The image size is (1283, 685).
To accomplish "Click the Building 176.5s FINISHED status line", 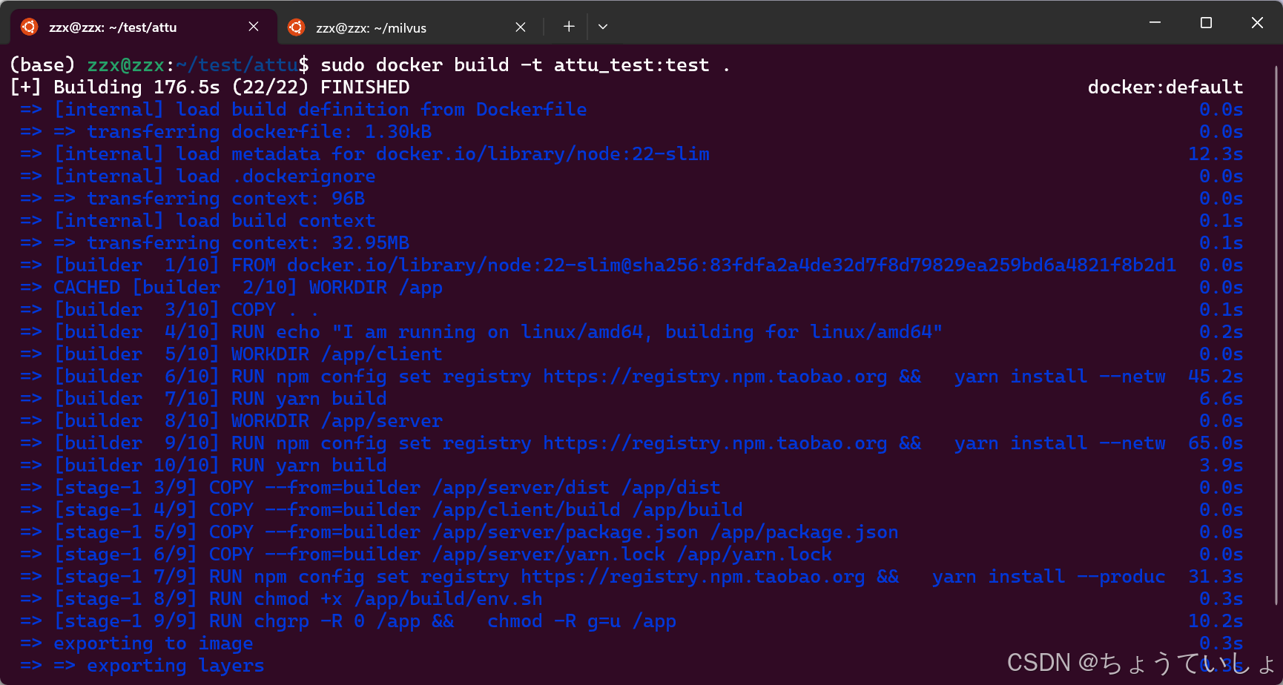I will [x=210, y=87].
